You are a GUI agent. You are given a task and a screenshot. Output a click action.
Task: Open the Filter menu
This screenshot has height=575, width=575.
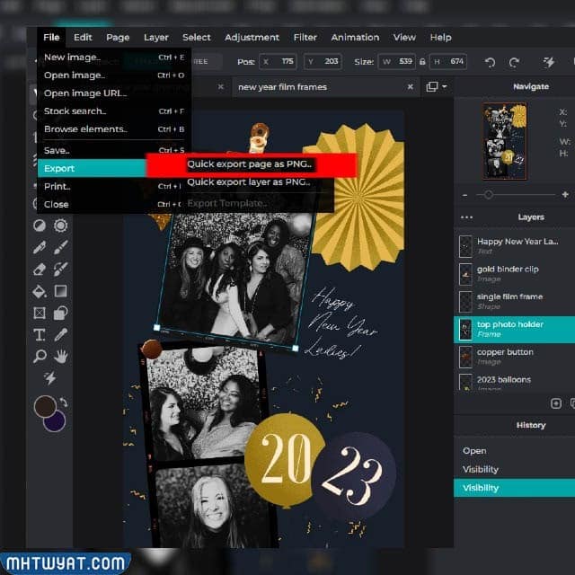coord(305,38)
